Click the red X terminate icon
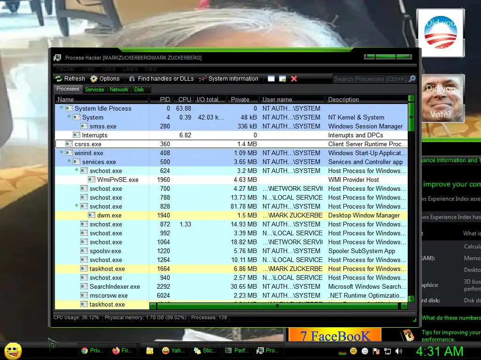Screen dimensions: 481x360 click(294, 79)
